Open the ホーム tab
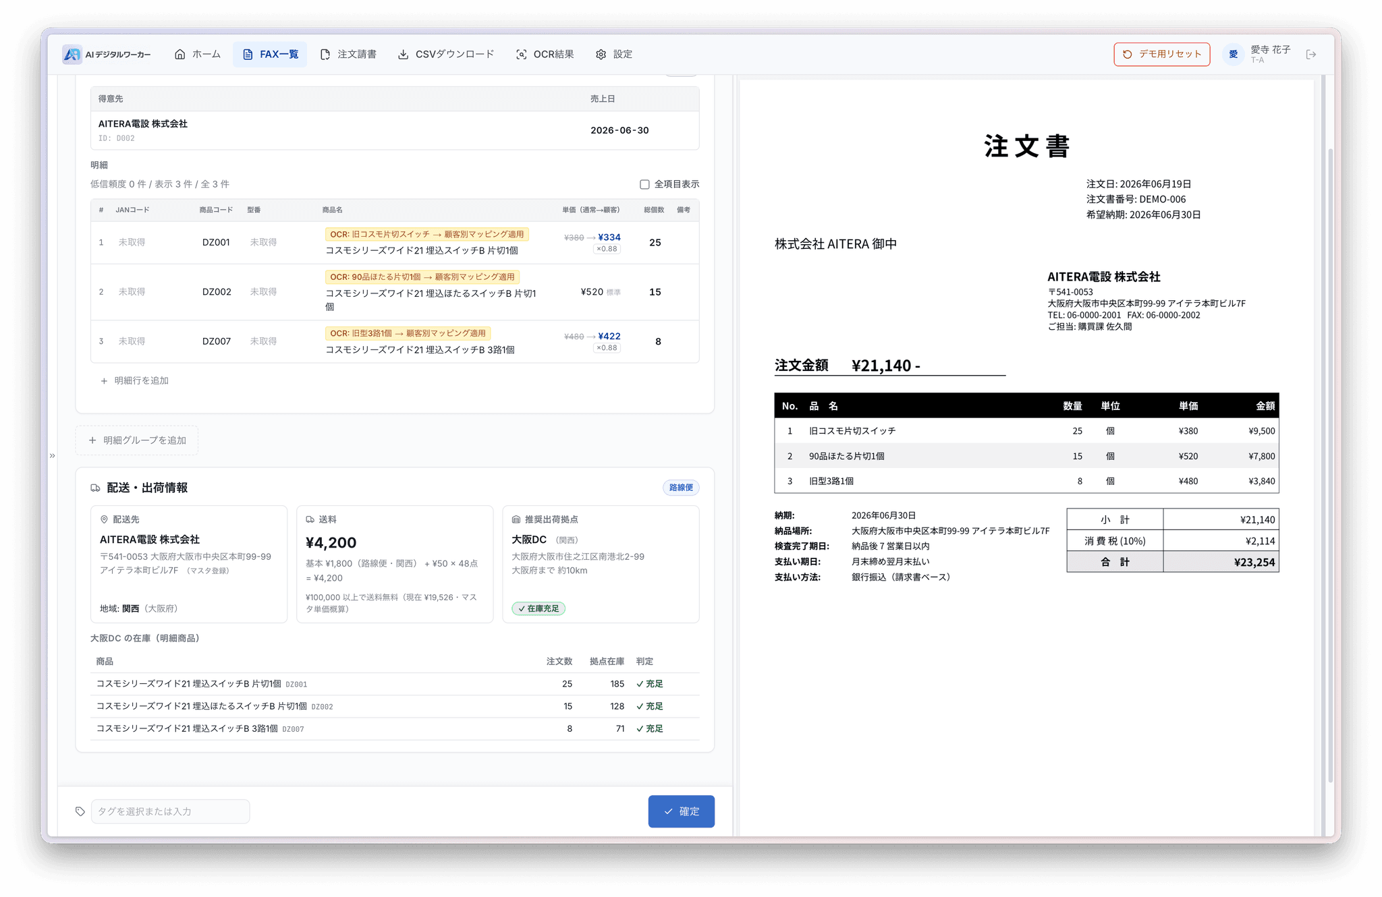Viewport: 1382px width, 897px height. coord(198,55)
